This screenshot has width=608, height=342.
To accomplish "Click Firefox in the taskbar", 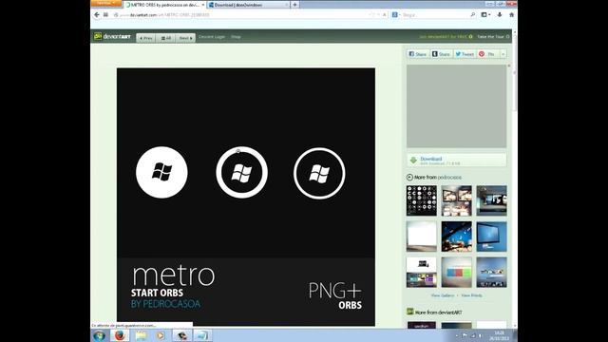I will click(x=120, y=335).
